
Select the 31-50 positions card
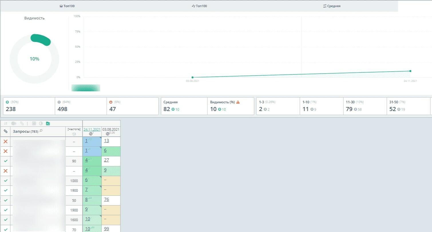(409, 106)
